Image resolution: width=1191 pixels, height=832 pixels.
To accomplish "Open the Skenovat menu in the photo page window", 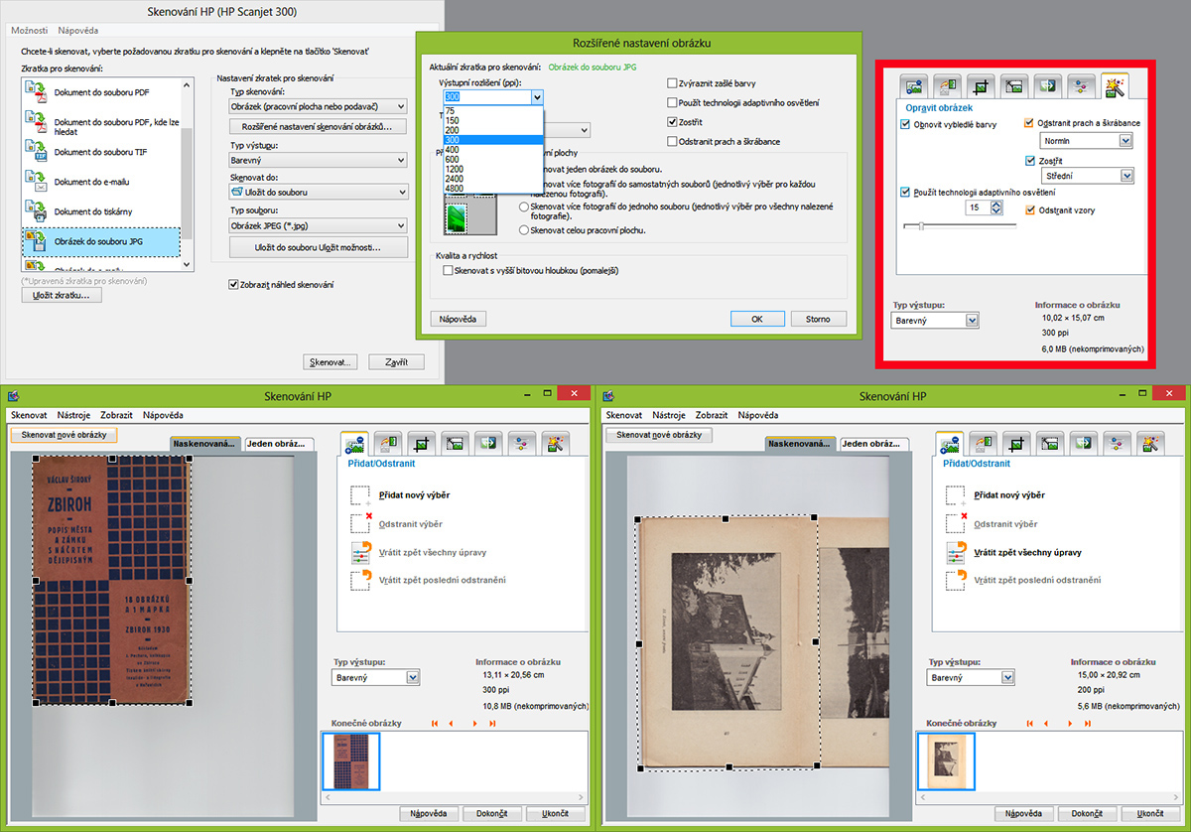I will click(623, 414).
